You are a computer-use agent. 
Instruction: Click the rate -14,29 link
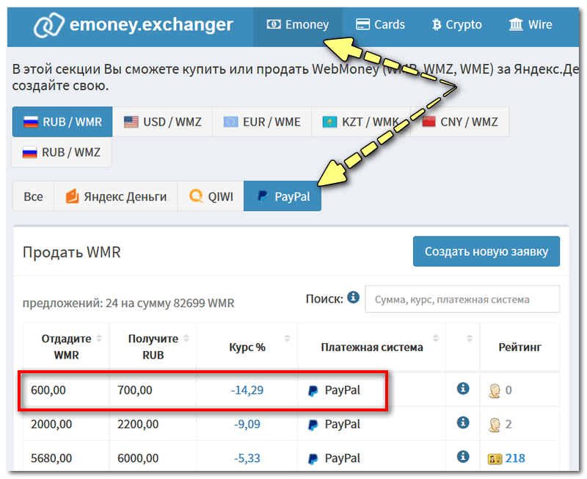(x=247, y=390)
